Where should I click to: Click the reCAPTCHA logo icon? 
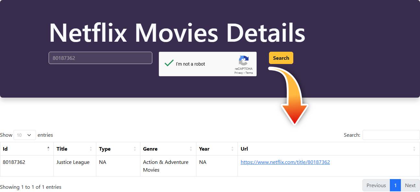pyautogui.click(x=244, y=60)
